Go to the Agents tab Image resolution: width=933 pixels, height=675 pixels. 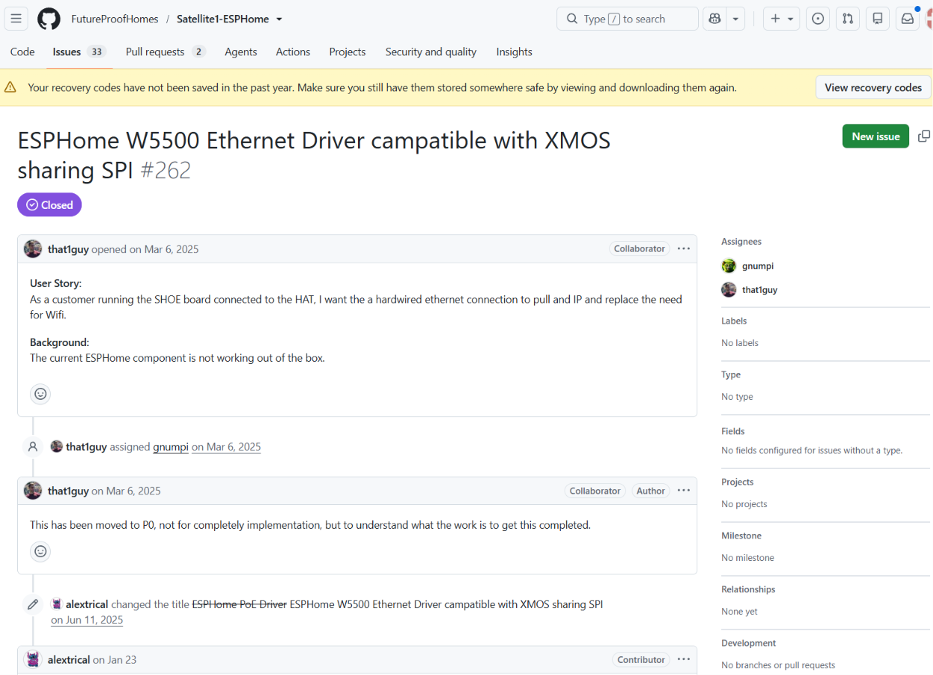click(x=241, y=51)
